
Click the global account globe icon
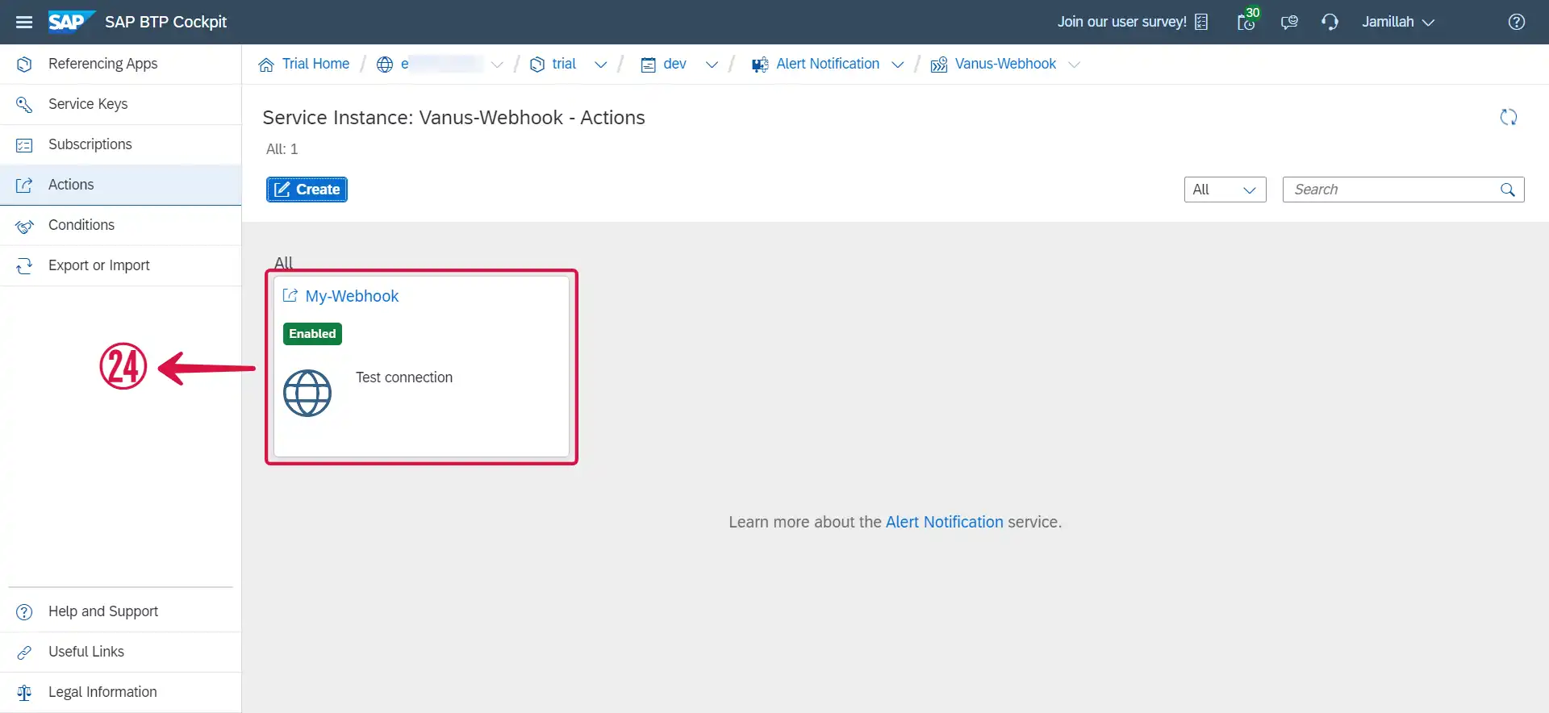pos(385,65)
